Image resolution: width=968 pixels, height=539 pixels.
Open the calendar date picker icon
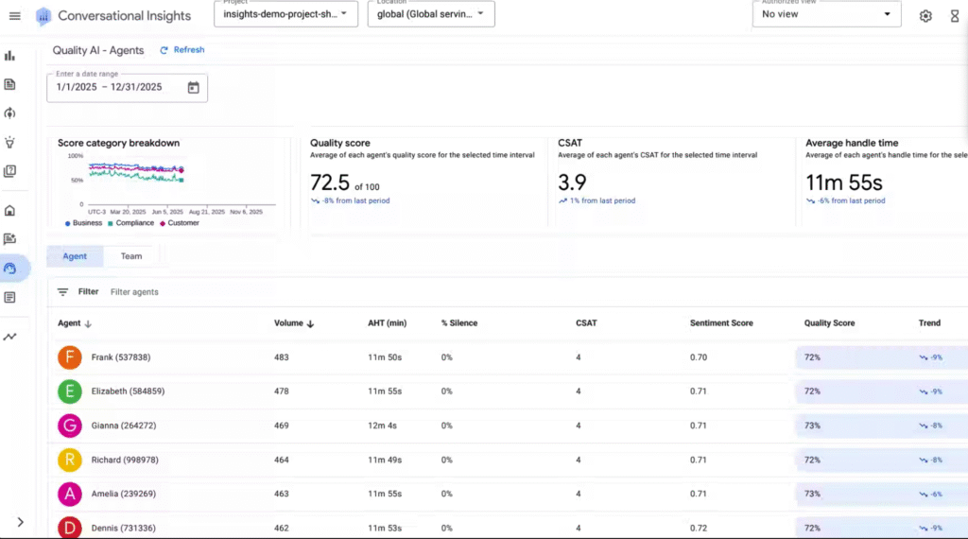coord(193,88)
